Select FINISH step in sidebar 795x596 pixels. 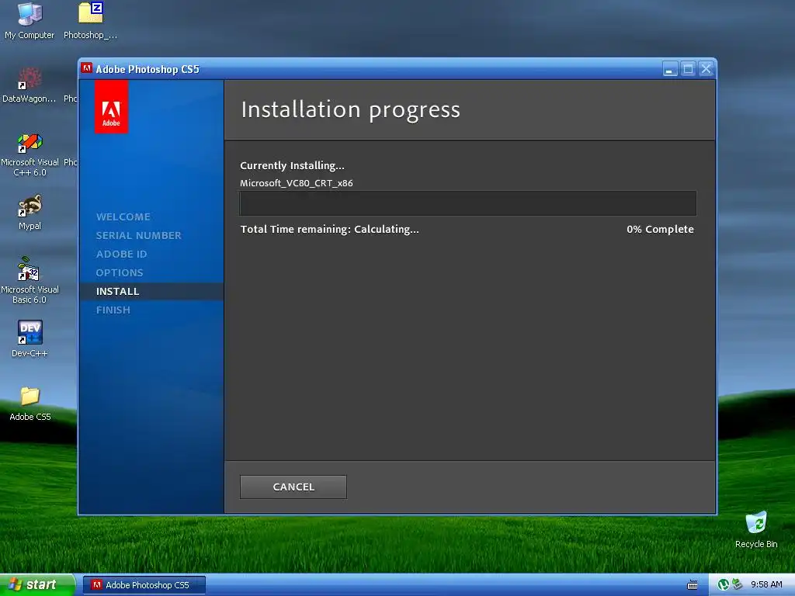pyautogui.click(x=113, y=310)
